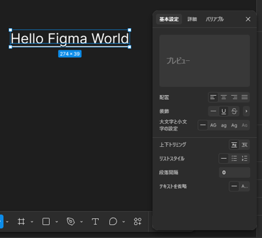Switch to the バリアブル tab
Image resolution: width=262 pixels, height=238 pixels.
[x=215, y=19]
